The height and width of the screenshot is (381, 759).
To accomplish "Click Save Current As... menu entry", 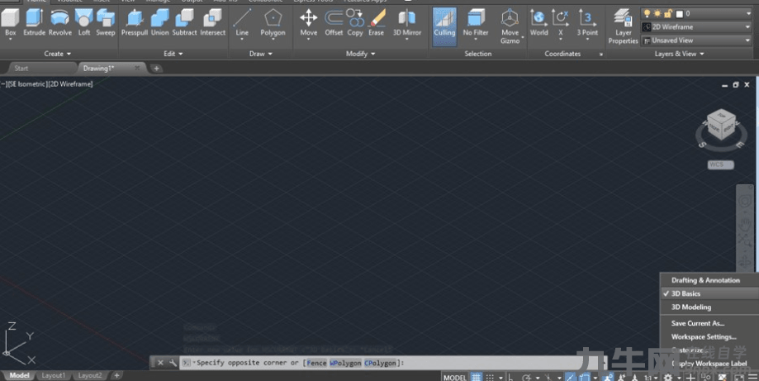I will coord(709,323).
